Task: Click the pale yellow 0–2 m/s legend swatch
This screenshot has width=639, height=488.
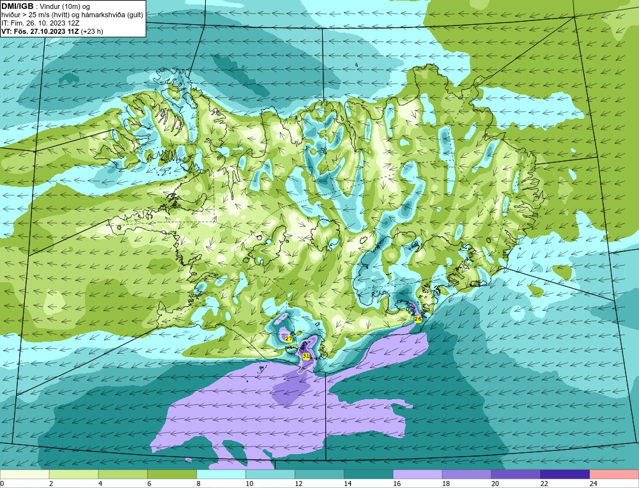Action: tap(25, 475)
